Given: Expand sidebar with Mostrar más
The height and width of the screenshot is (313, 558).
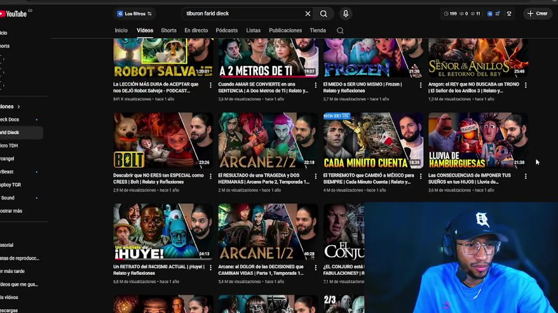Looking at the screenshot, I should [11, 211].
